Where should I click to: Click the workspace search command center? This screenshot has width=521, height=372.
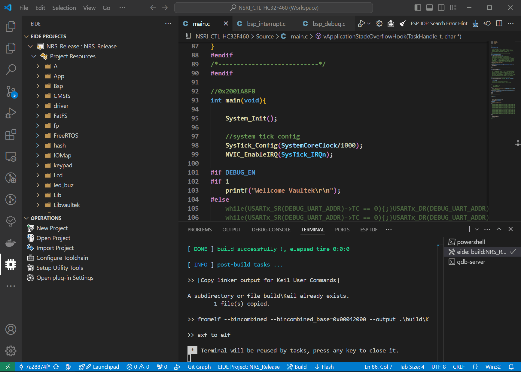273,8
